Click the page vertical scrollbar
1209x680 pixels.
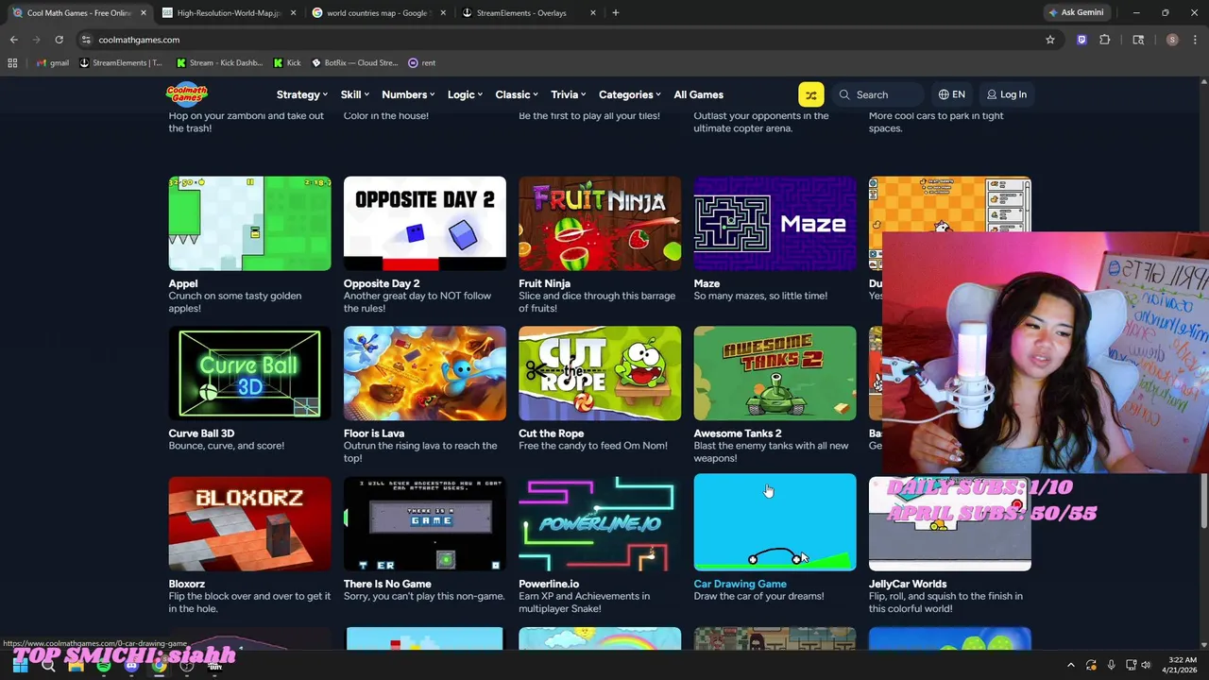pos(1203,501)
